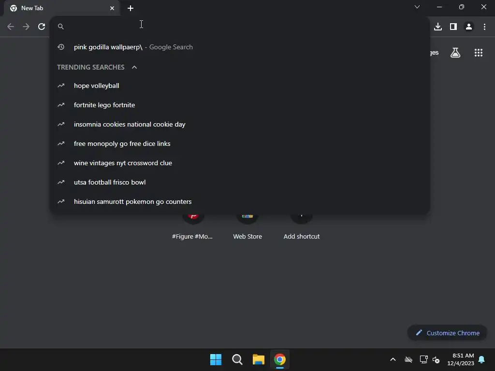The width and height of the screenshot is (495, 371).
Task: Select trending search hope volleyball
Action: 240,86
